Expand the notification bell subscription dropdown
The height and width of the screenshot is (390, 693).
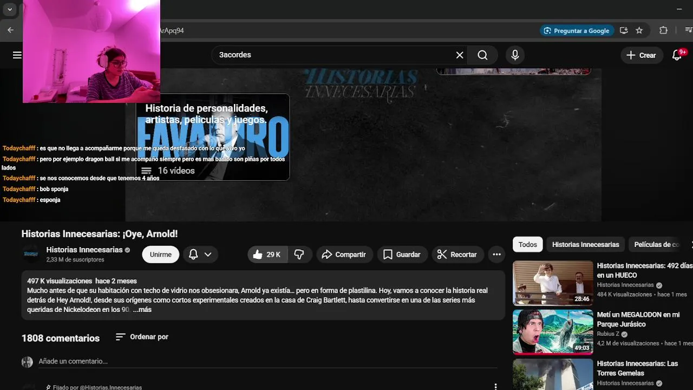point(200,255)
